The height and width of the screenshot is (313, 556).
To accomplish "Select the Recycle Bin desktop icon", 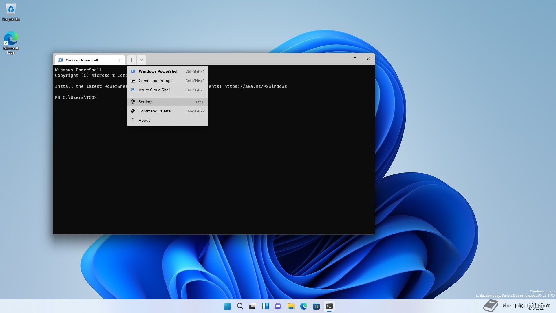I will [11, 12].
